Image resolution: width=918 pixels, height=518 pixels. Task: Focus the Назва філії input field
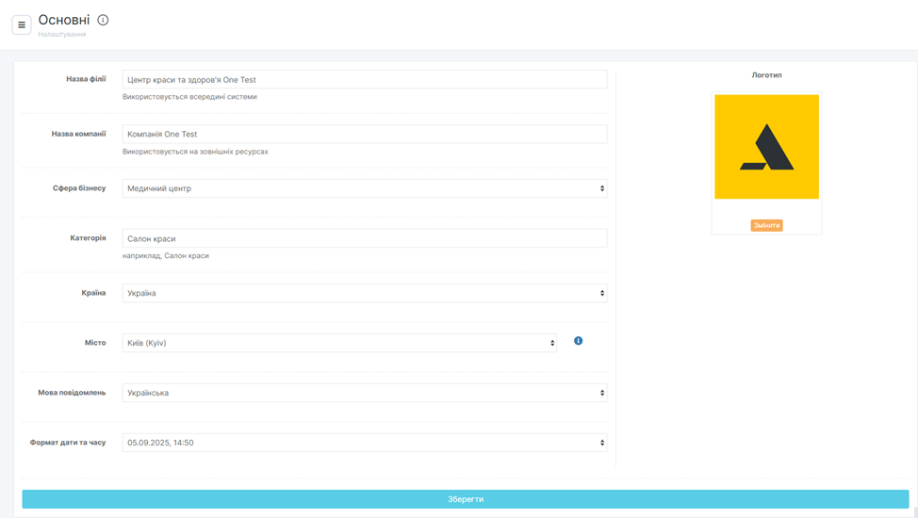pyautogui.click(x=364, y=80)
